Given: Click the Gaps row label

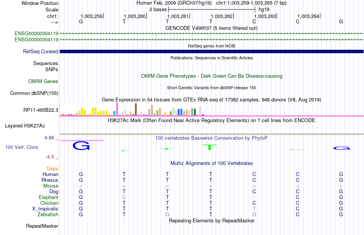Looking at the screenshot, I should click(52, 169).
